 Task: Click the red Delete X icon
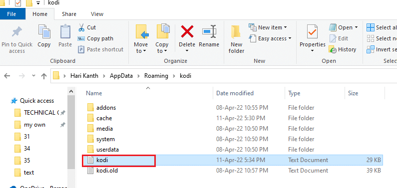[187, 31]
